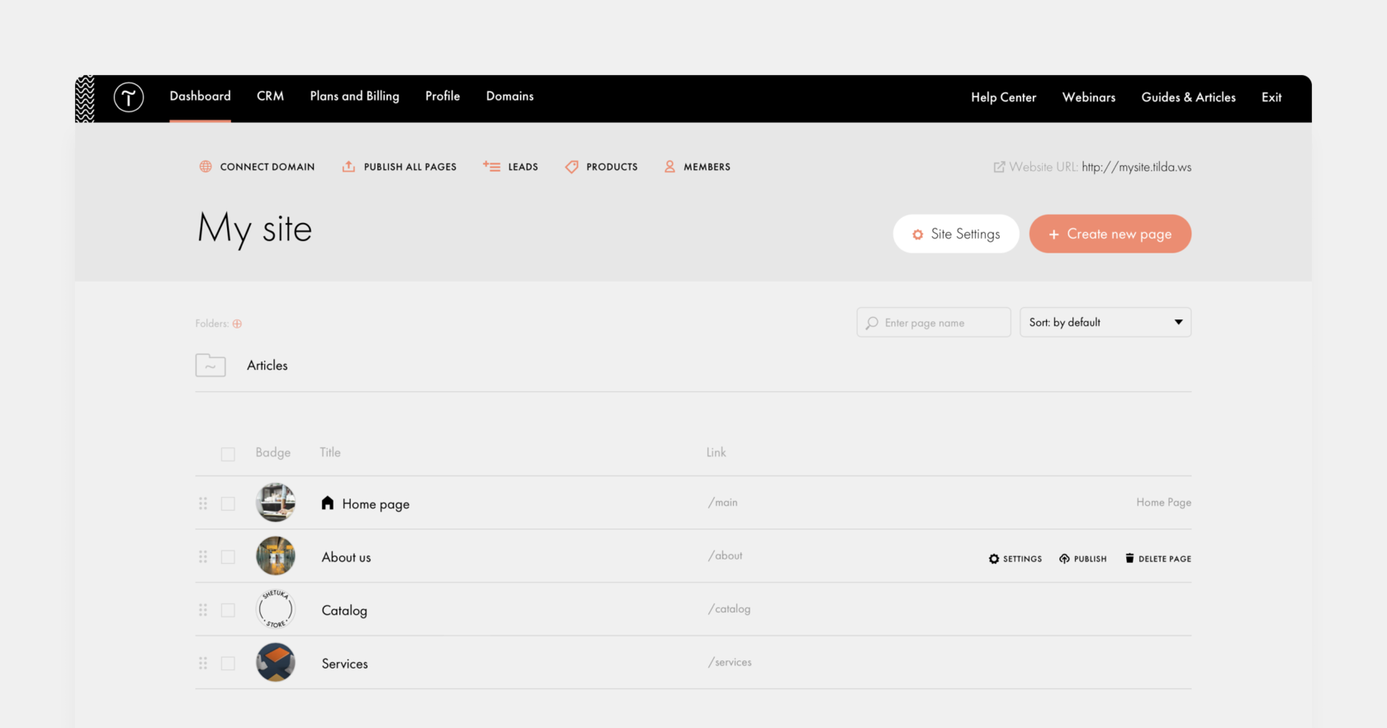The height and width of the screenshot is (728, 1387).
Task: Click the external link icon beside Website URL
Action: (x=999, y=167)
